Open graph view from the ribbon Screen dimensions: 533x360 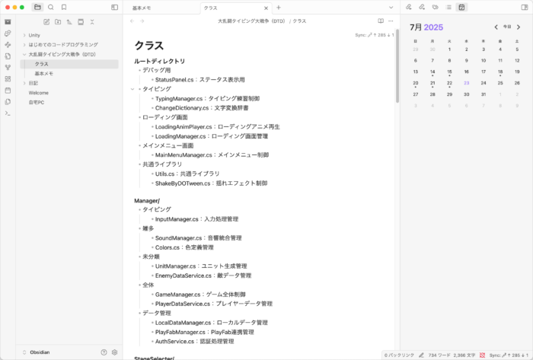coord(8,66)
